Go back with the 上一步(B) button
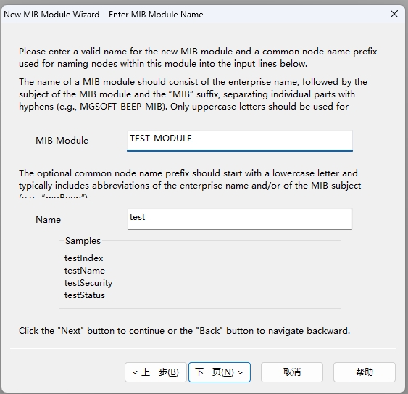Viewport: 408px width, 394px height. (x=156, y=372)
